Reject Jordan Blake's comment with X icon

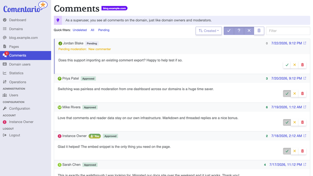pos(295,65)
